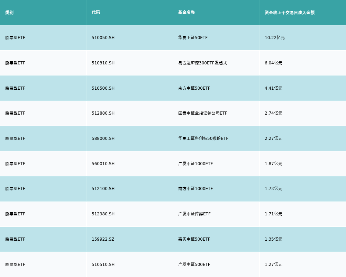Open the 广发中证500ETF fund name
346x277 pixels.
(x=194, y=265)
